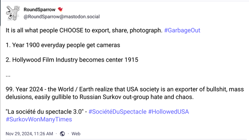Click the Hollywood Film Industry line
249x140 pixels.
tap(72, 60)
